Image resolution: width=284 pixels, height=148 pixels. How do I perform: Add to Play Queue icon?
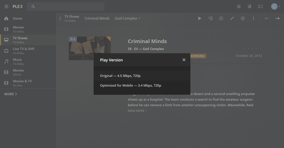coord(210,18)
